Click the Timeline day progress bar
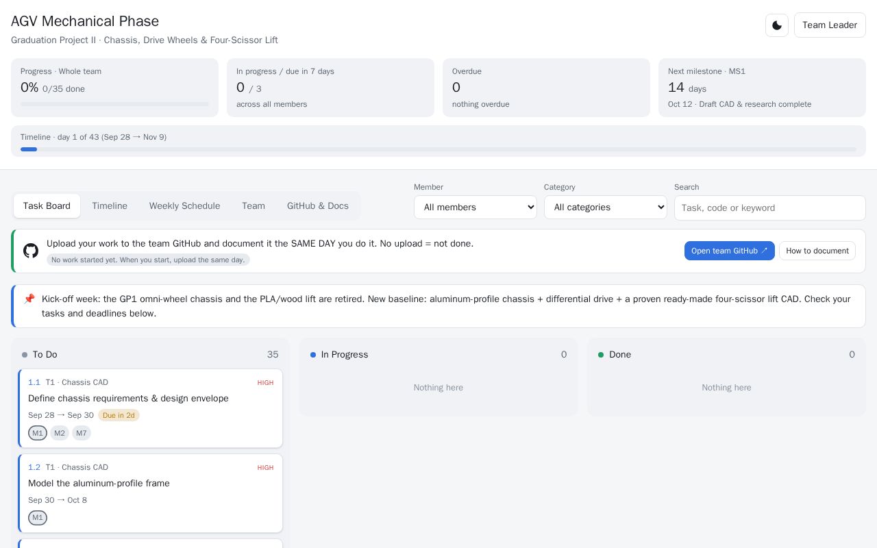 (438, 149)
